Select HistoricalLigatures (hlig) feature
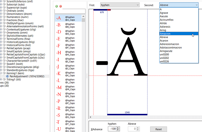The height and width of the screenshot is (132, 202). click(x=20, y=42)
